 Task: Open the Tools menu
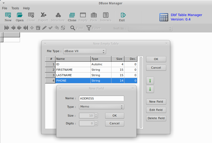click(x=15, y=8)
